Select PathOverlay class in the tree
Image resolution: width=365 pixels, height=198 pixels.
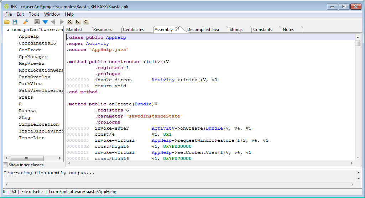[x=35, y=77]
